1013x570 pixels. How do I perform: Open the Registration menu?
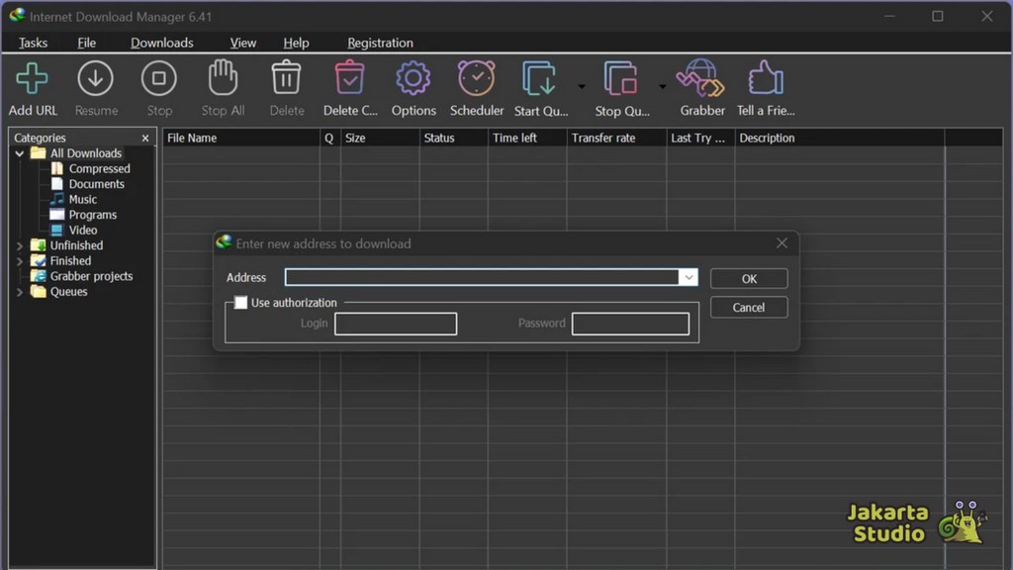(380, 43)
